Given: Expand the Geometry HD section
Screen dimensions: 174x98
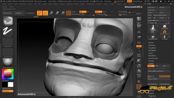Looking at the screenshot, I should click(153, 58).
